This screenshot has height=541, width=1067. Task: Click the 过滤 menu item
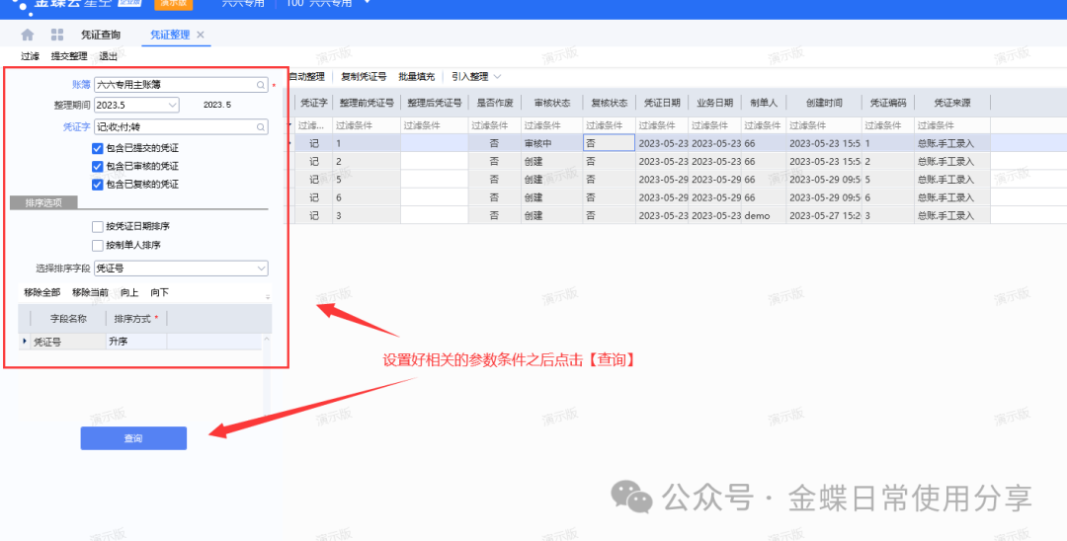[30, 56]
